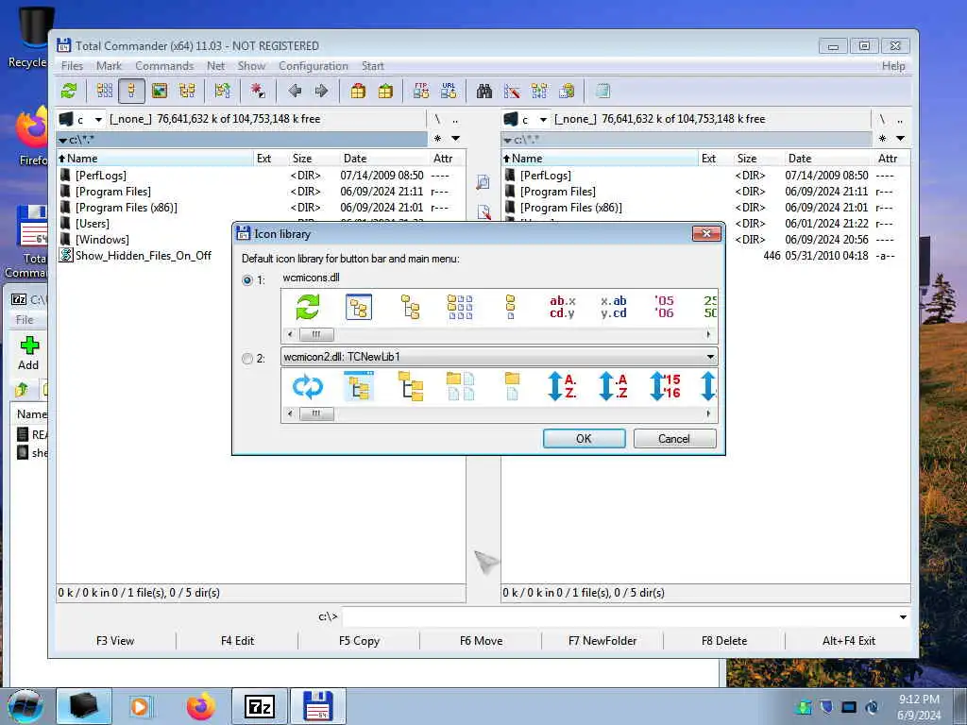Go back with the left arrow toolbar icon

(x=295, y=92)
